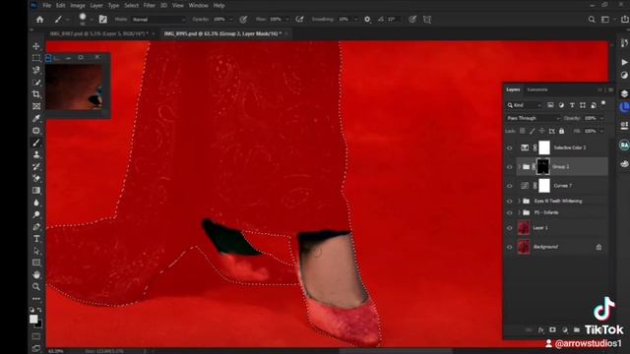
Task: Hide the Layer 1 layer
Action: [510, 228]
